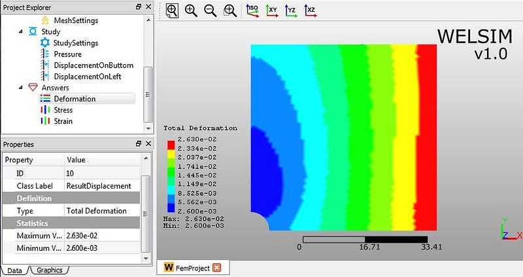The image size is (523, 277).
Task: Select the Strain result item
Action: 63,121
